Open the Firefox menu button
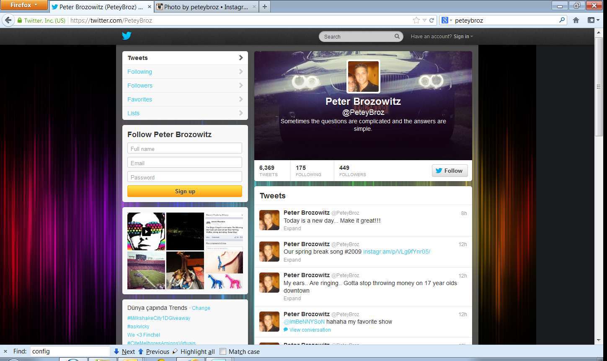The height and width of the screenshot is (361, 607). point(23,5)
